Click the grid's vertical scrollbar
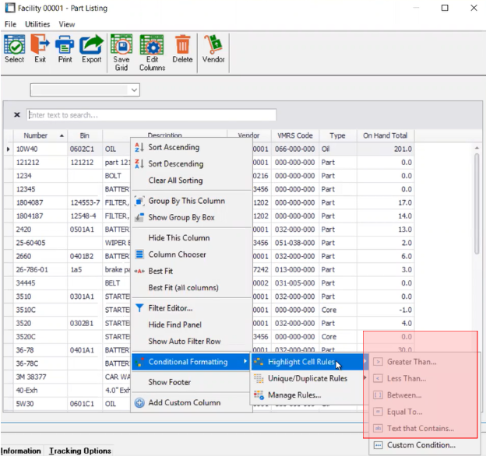Viewport: 486px width, 456px height. coord(477,233)
